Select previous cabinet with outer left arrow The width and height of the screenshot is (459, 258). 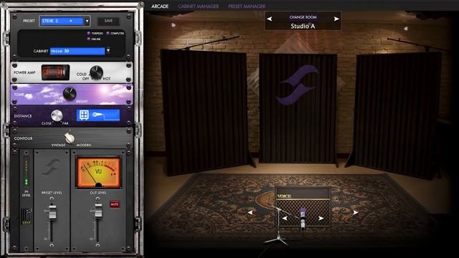[x=250, y=213]
